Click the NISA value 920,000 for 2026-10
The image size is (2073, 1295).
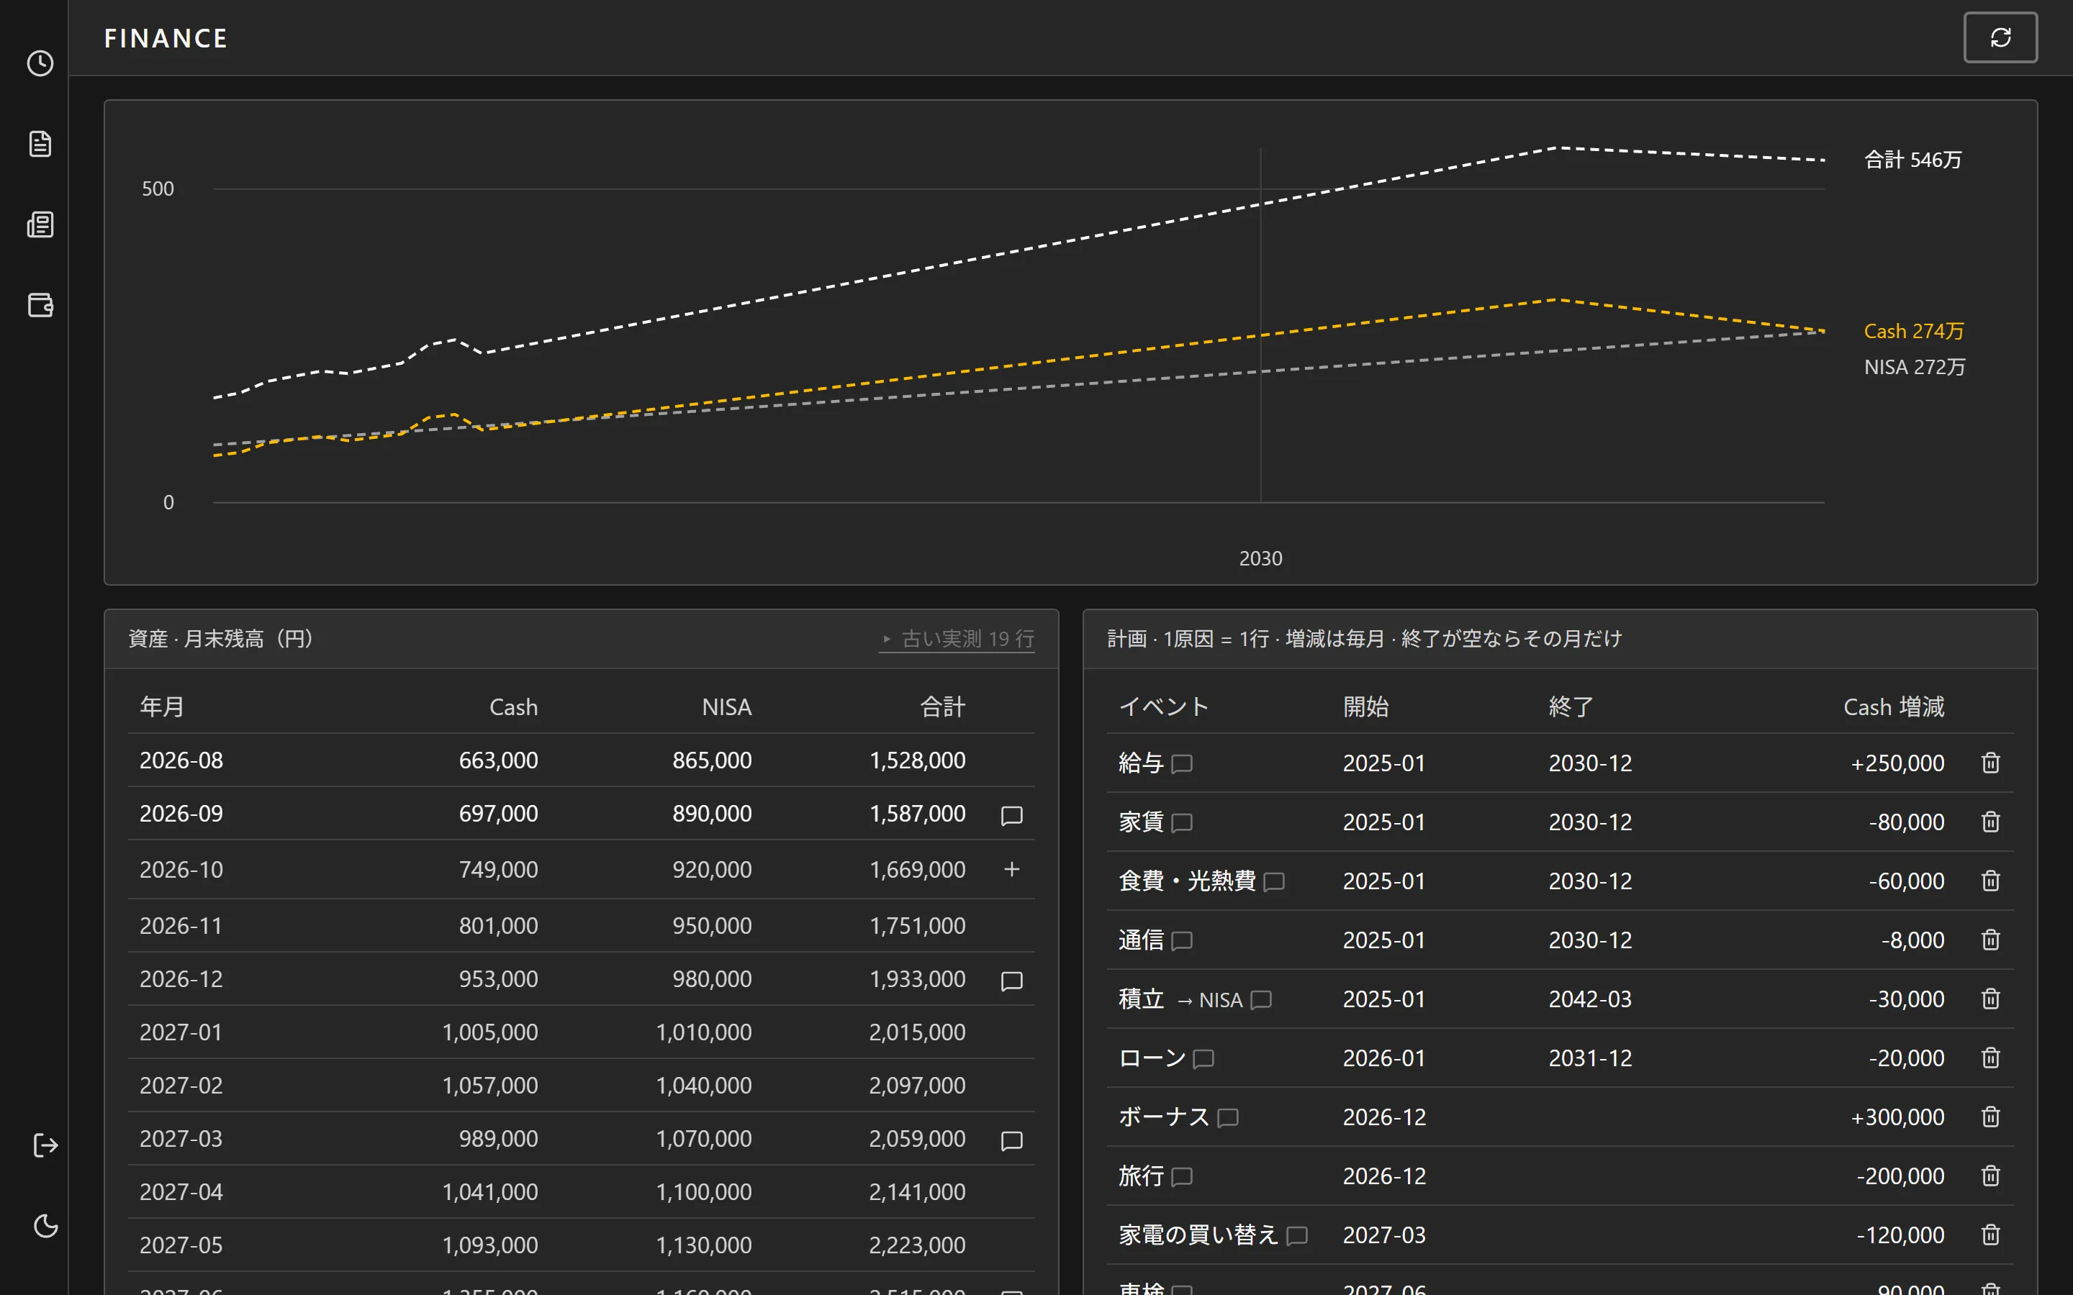click(x=712, y=869)
